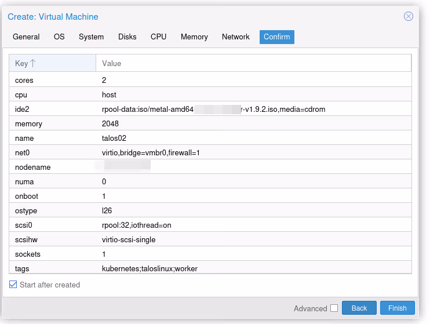Select the Confirm tab
430x324 pixels.
[x=276, y=37]
